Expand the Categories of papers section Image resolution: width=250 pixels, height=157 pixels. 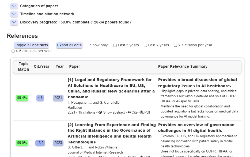[x=14, y=6]
